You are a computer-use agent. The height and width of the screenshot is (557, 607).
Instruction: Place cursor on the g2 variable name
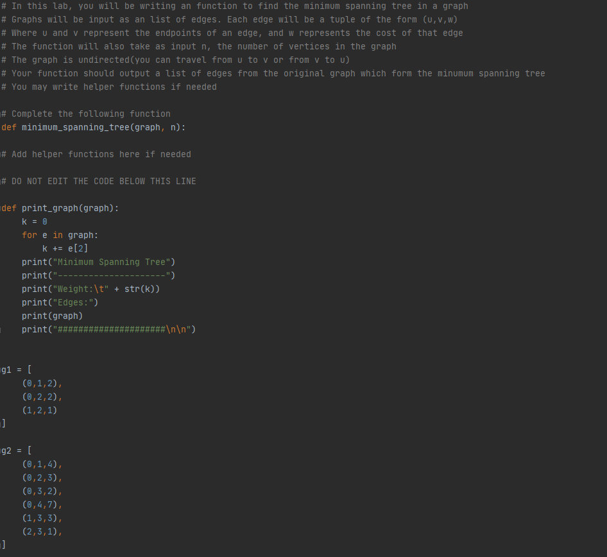5,450
